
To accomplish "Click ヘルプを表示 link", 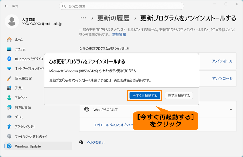I will point(96,142).
